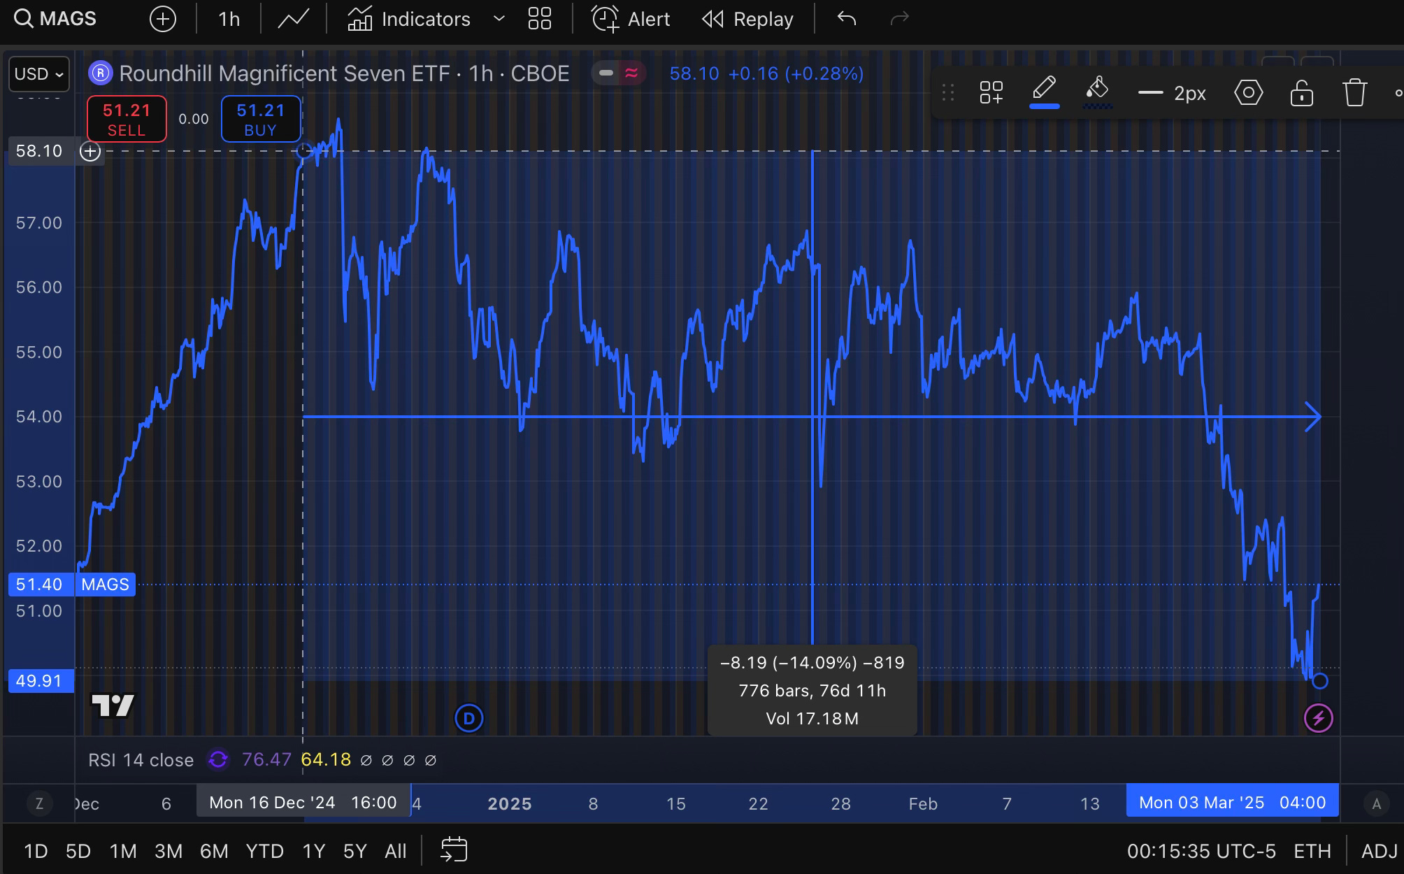Select the 1M date range
This screenshot has width=1404, height=874.
click(123, 851)
